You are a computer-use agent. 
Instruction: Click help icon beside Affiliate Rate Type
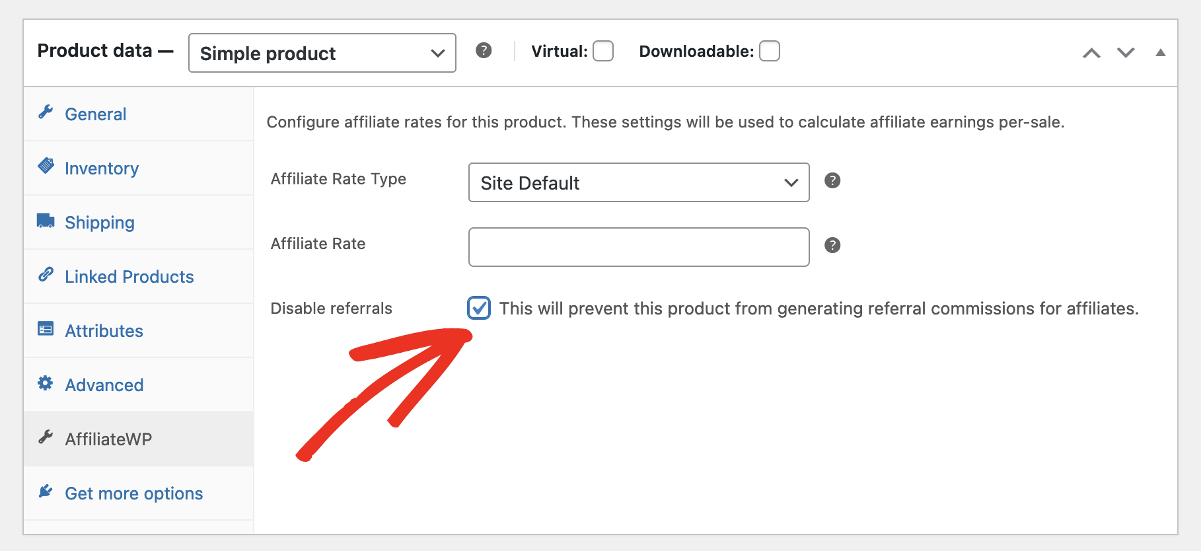click(832, 180)
